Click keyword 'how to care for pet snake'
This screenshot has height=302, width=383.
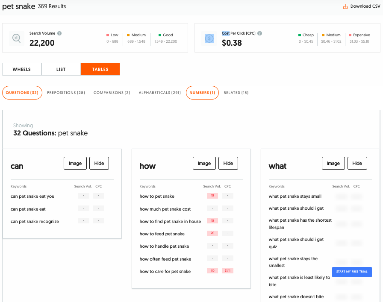point(165,271)
